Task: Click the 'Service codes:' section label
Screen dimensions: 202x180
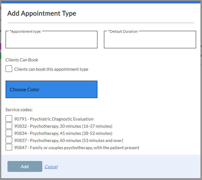Action: pos(19,110)
